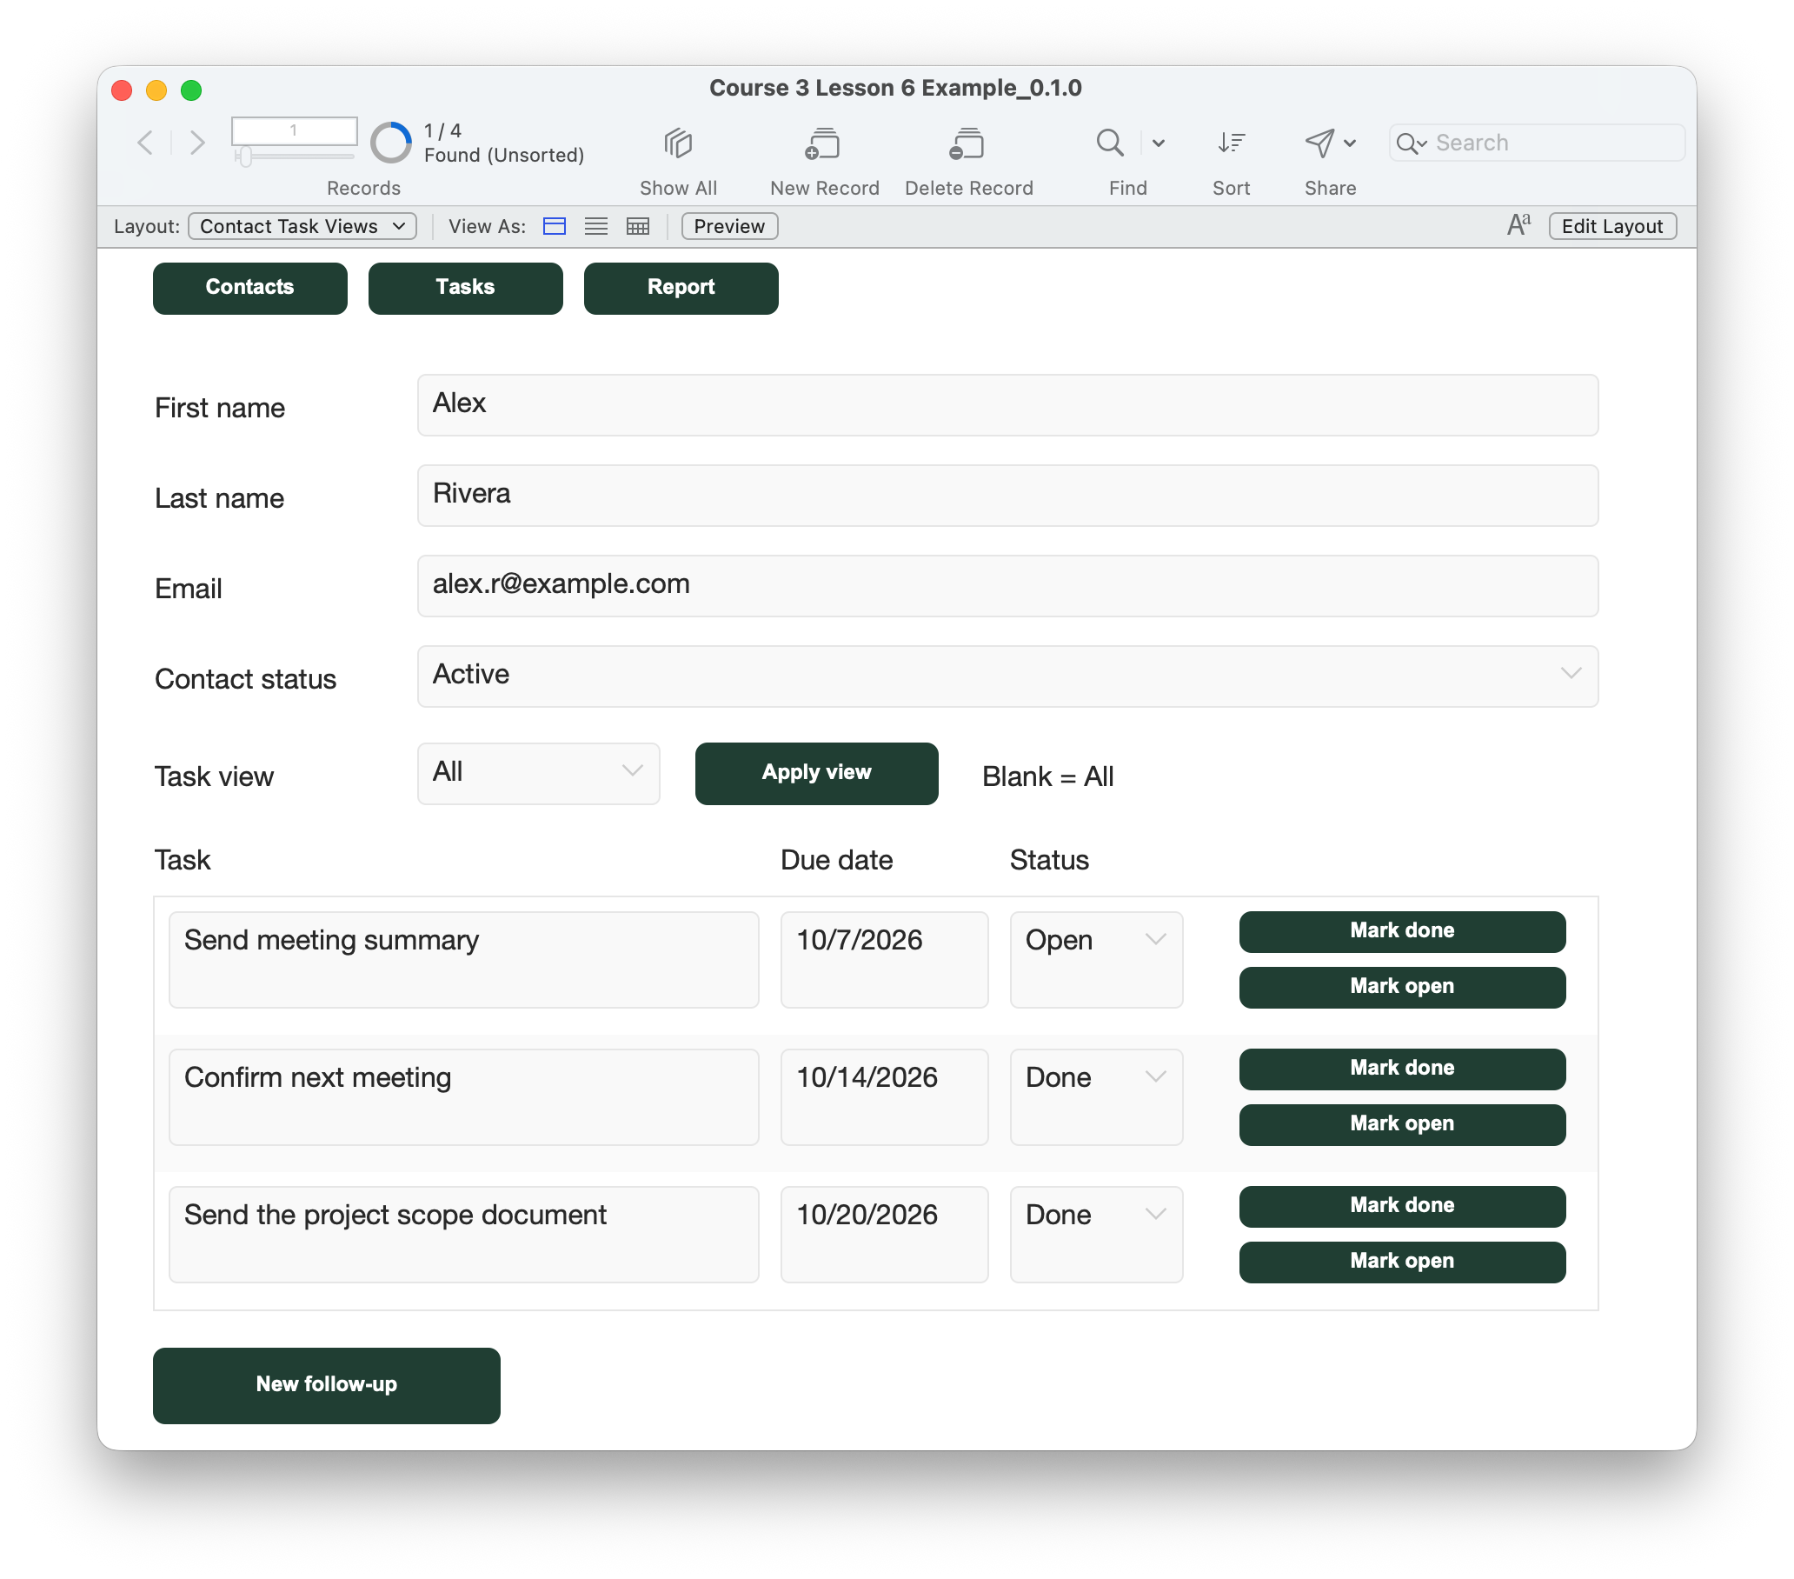Open the Share dropdown arrow

pyautogui.click(x=1350, y=143)
